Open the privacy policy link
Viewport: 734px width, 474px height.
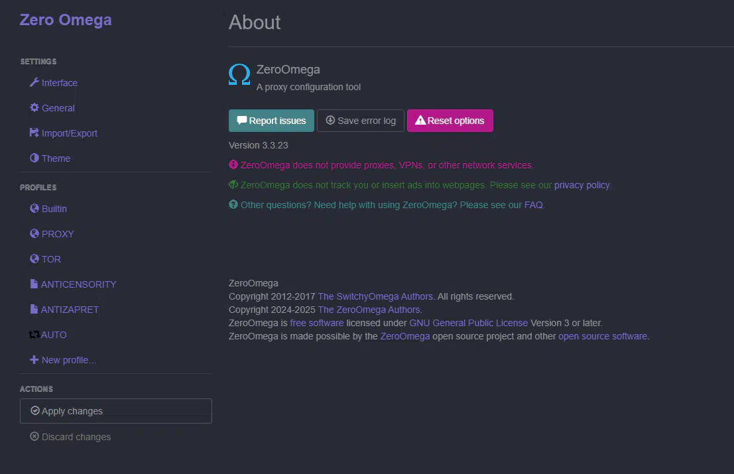click(x=582, y=186)
